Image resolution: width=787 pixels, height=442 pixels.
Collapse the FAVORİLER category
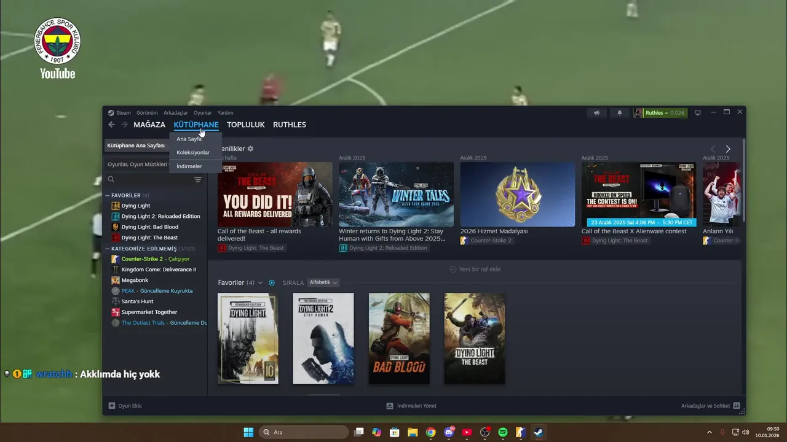108,195
